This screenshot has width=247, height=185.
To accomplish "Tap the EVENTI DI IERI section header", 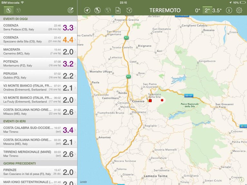I will [39, 121].
